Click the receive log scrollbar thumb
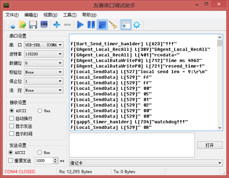The height and width of the screenshot is (178, 229). tap(220, 43)
